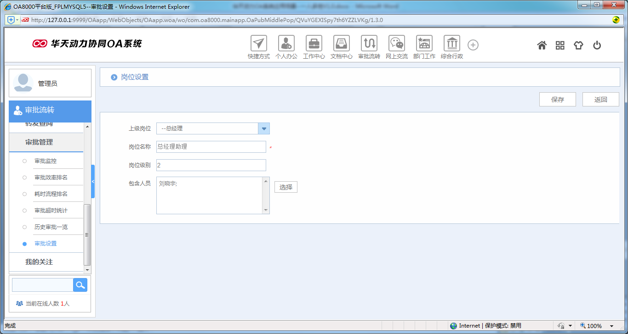Open the 上级岗位 dropdown arrow
This screenshot has height=334, width=628.
pos(264,128)
